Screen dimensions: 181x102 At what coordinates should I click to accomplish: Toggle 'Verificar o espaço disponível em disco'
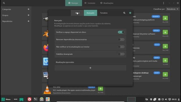[x=121, y=32]
